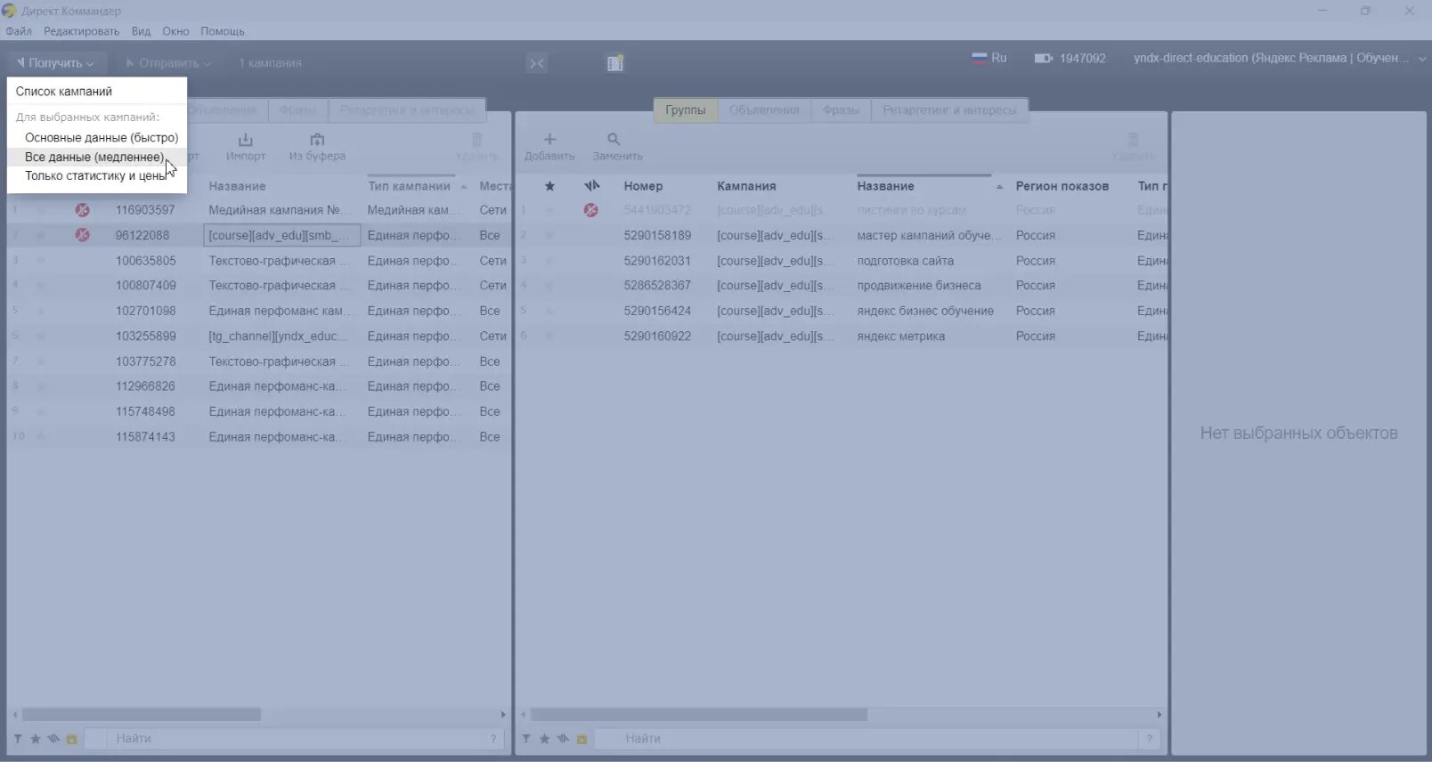Open search help '?' in campaigns panel

click(x=493, y=739)
